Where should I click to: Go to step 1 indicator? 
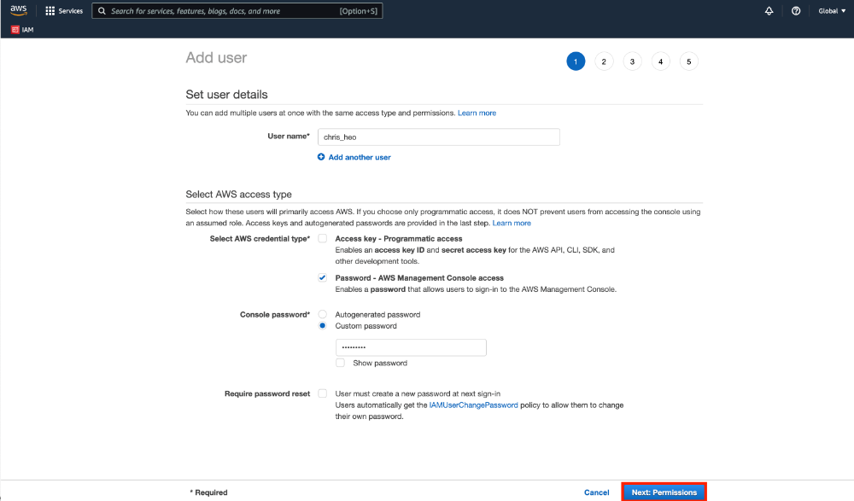pyautogui.click(x=576, y=61)
